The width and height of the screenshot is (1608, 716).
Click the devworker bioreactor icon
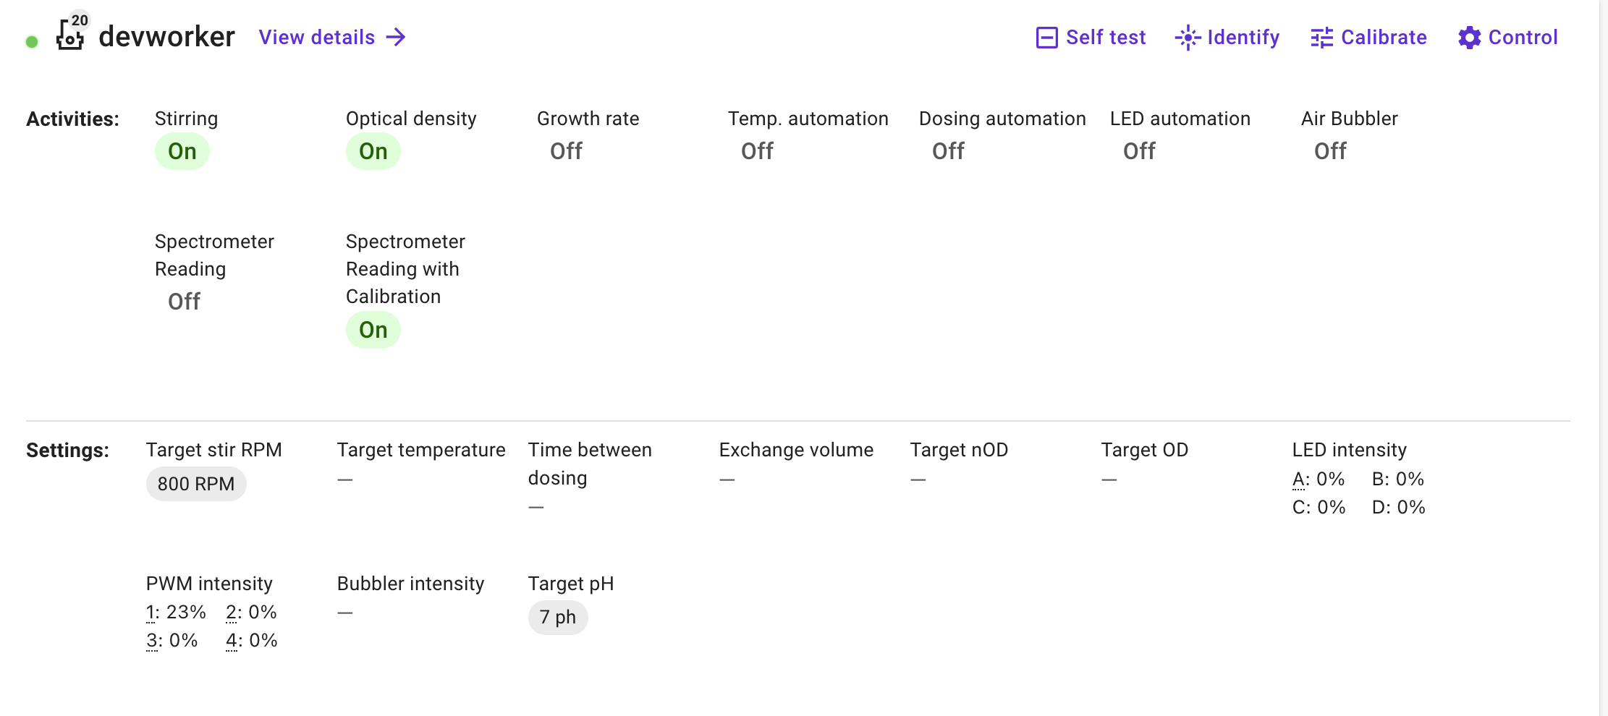click(70, 36)
